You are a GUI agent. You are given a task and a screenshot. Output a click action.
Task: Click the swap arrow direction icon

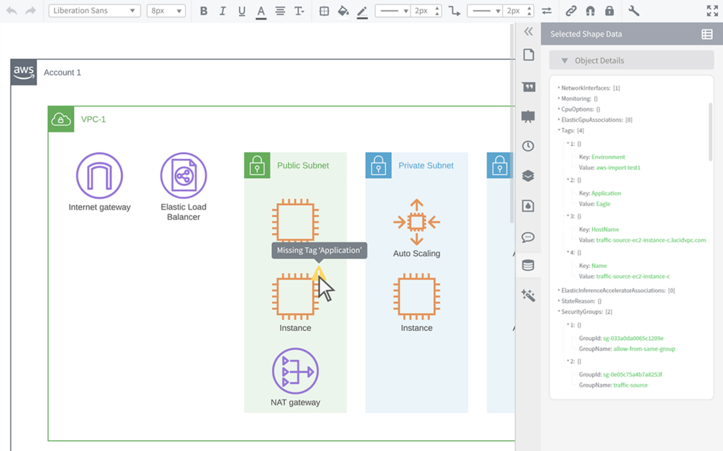click(546, 11)
